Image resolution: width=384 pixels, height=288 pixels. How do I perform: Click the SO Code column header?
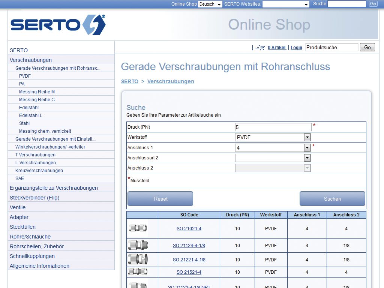pyautogui.click(x=189, y=215)
